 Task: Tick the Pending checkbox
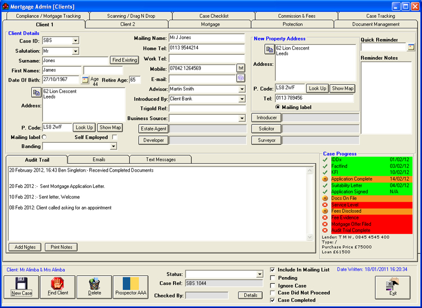(273, 277)
